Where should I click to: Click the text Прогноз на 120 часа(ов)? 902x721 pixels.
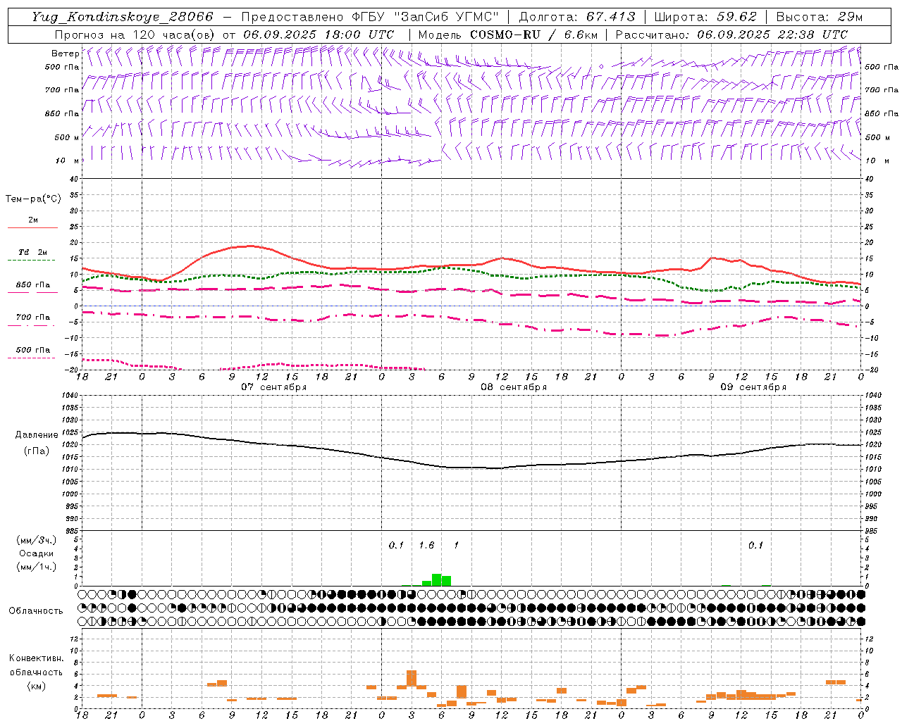pyautogui.click(x=137, y=35)
